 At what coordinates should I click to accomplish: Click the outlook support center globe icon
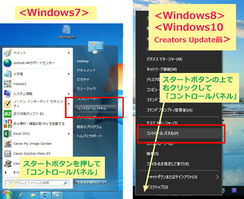[7, 63]
